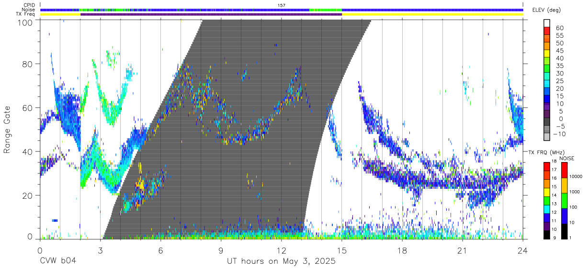Viewport: 588px width, 271px height.
Task: Click x-axis tick label 6
Action: pyautogui.click(x=161, y=249)
